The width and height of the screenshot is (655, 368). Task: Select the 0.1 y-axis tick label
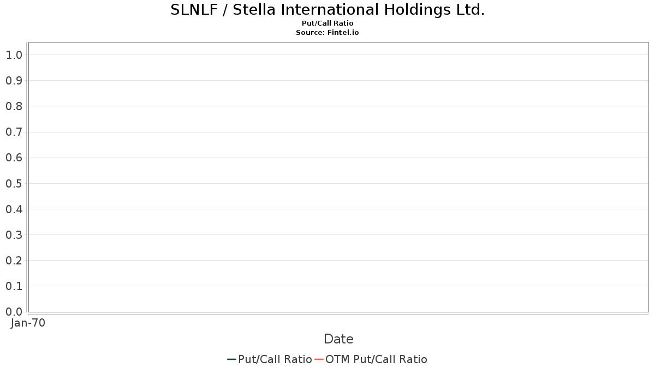click(x=14, y=286)
